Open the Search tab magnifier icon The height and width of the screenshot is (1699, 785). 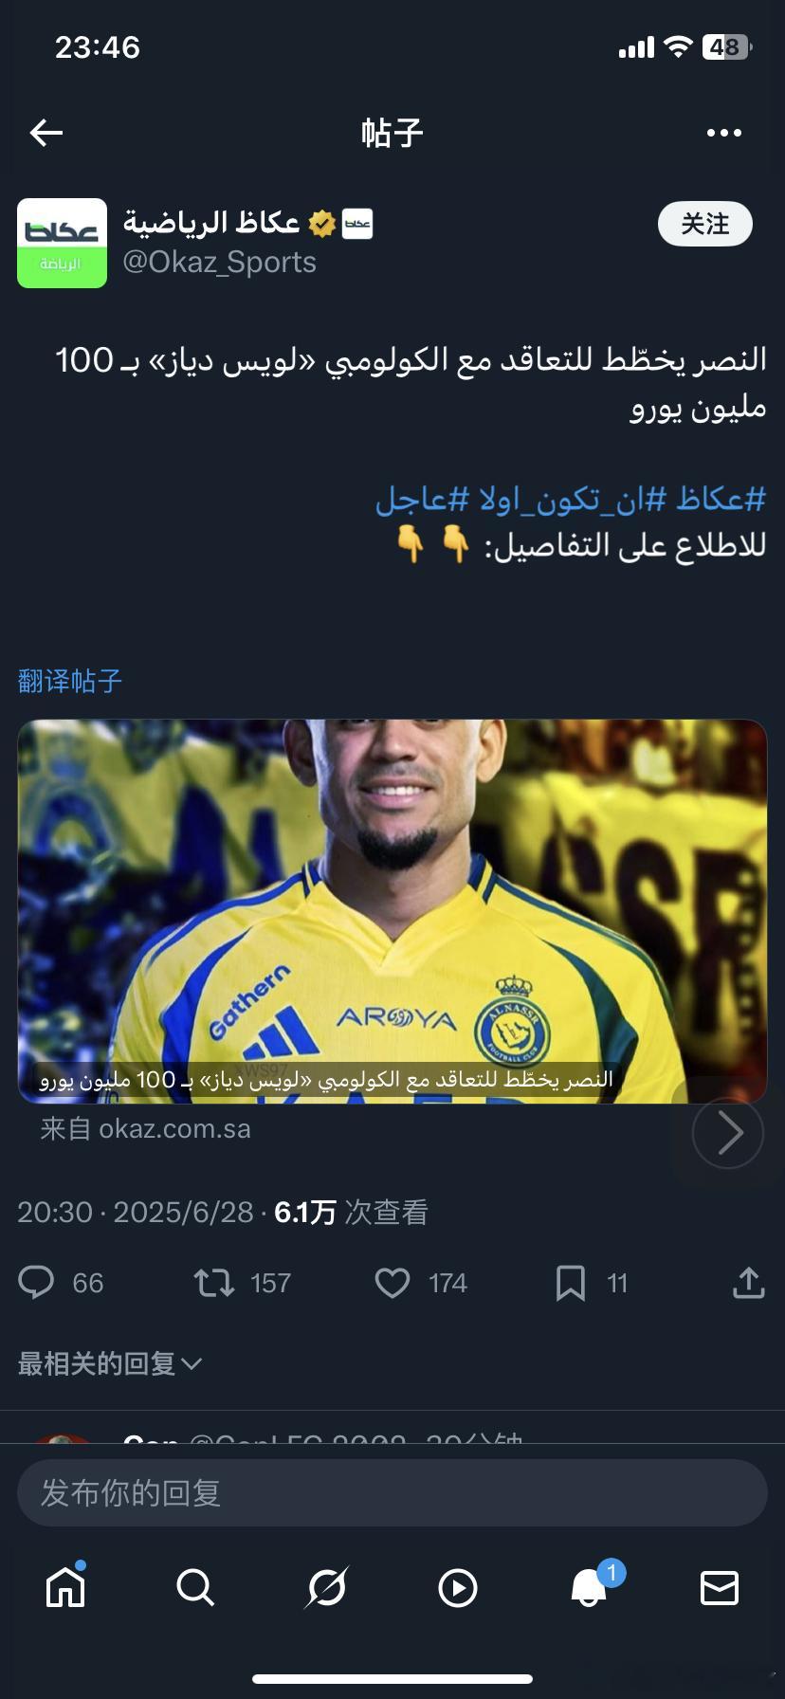(195, 1587)
